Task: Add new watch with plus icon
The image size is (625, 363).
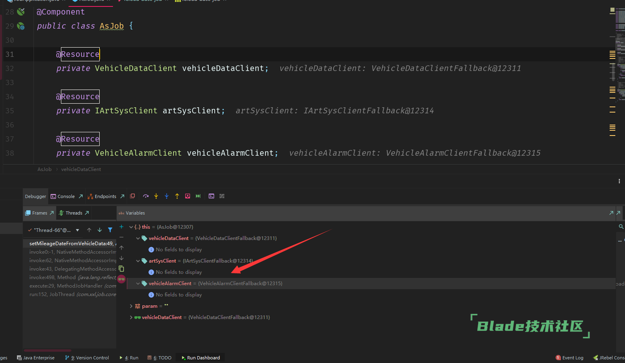Action: 121,227
